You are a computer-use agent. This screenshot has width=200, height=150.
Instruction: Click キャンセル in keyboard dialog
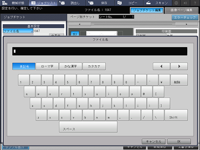pyautogui.click(x=154, y=141)
